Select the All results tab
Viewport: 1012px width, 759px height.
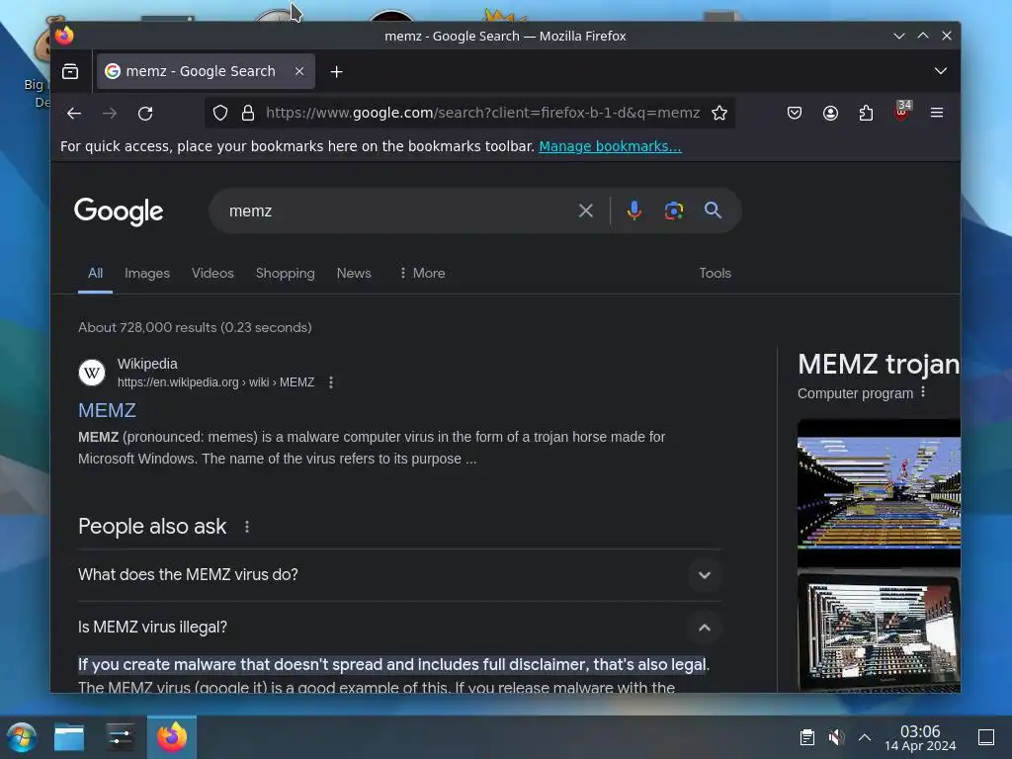click(96, 273)
